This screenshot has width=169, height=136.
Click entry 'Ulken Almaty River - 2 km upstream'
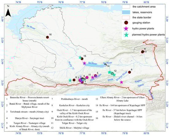122,99
